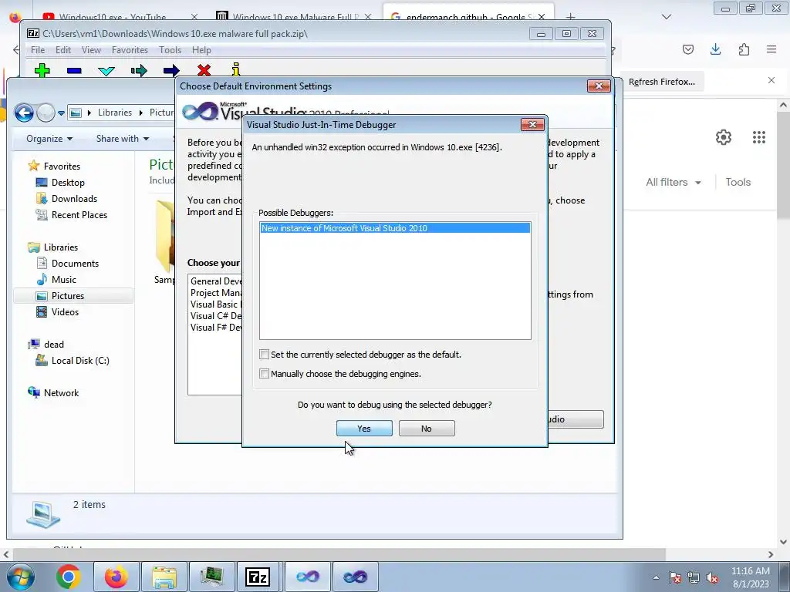Click the Firefox vertical scrollbar thumb
This screenshot has height=592, width=790.
pyautogui.click(x=783, y=166)
